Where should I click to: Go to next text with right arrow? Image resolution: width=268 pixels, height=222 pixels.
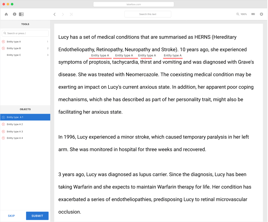(63, 14)
